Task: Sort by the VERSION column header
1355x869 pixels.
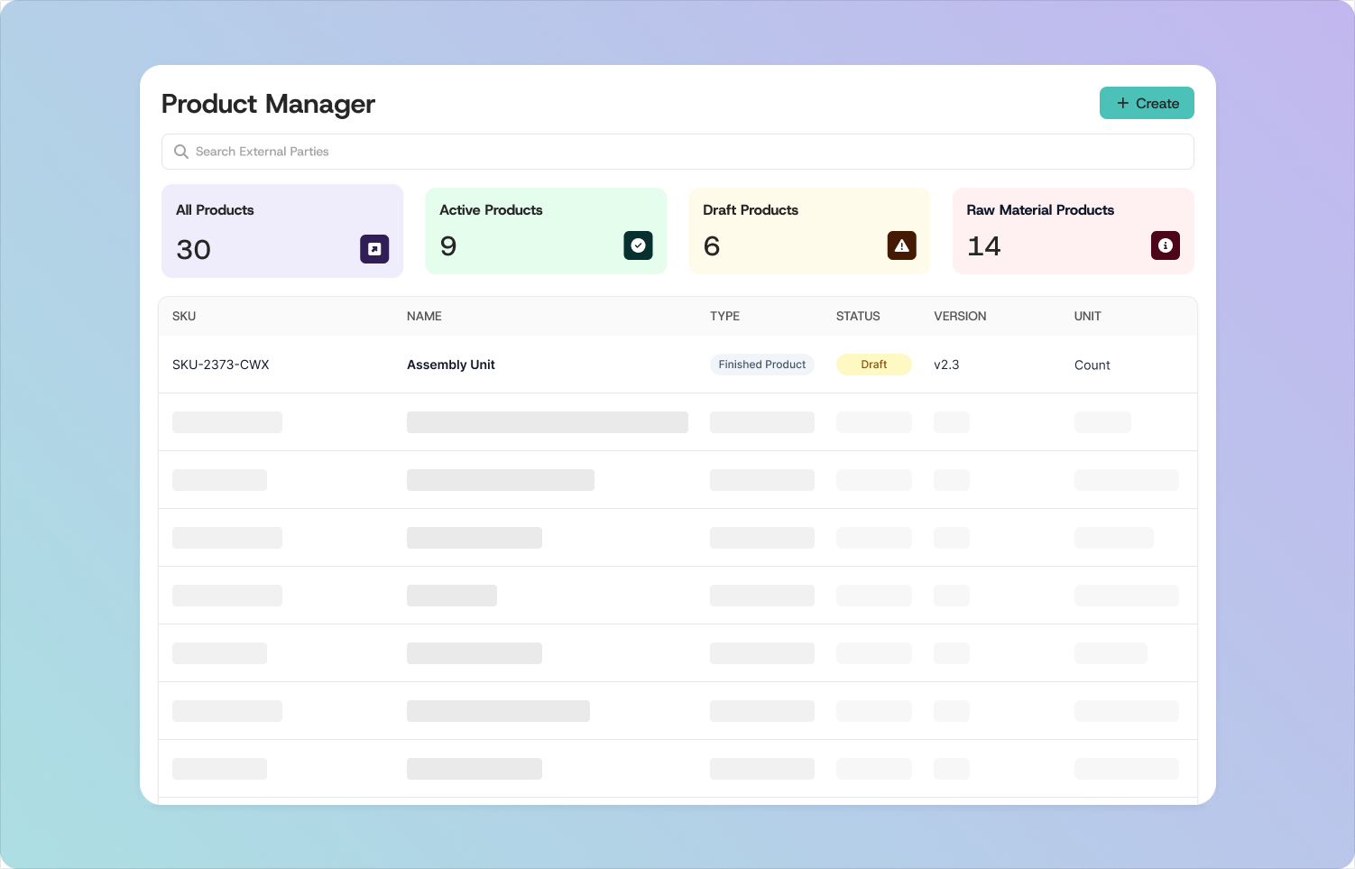Action: [960, 316]
